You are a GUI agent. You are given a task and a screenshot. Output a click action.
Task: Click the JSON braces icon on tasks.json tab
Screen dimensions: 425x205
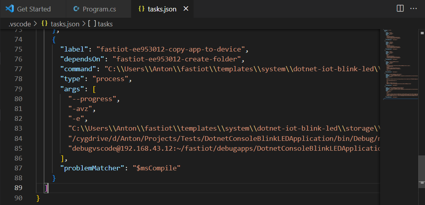pos(142,9)
